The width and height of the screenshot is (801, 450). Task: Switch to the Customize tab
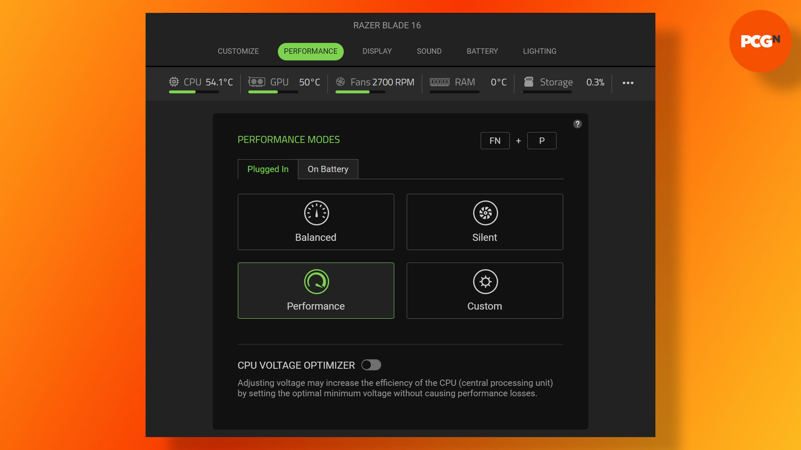[238, 51]
